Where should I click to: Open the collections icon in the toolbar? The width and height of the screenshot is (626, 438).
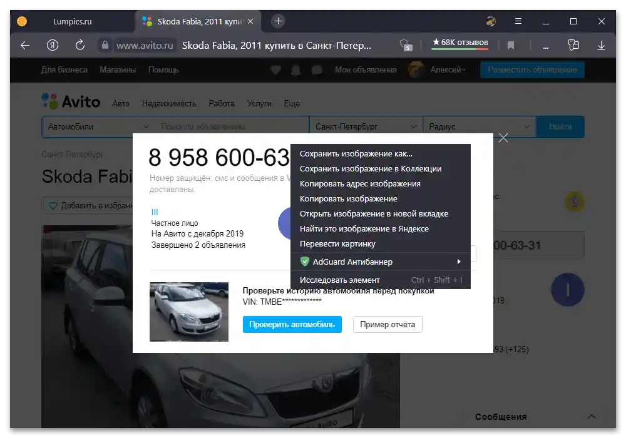tap(573, 45)
